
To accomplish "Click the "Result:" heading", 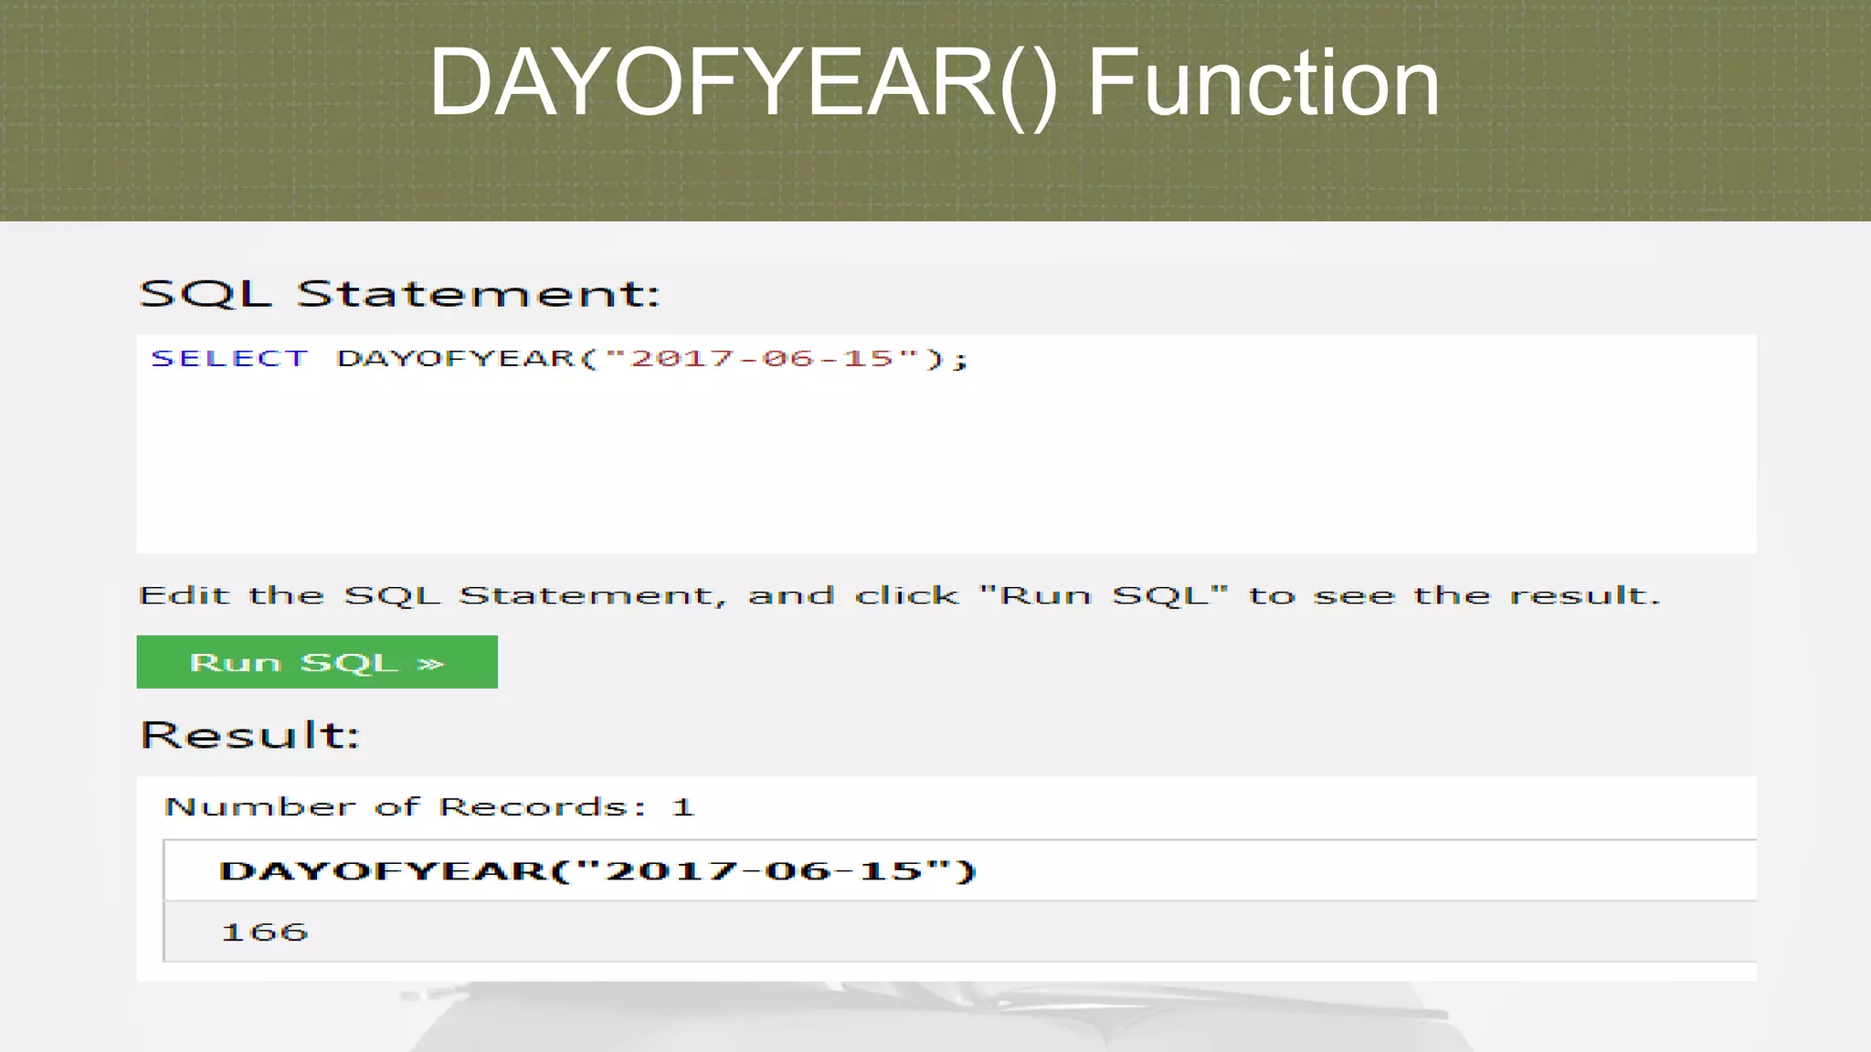I will (x=250, y=735).
